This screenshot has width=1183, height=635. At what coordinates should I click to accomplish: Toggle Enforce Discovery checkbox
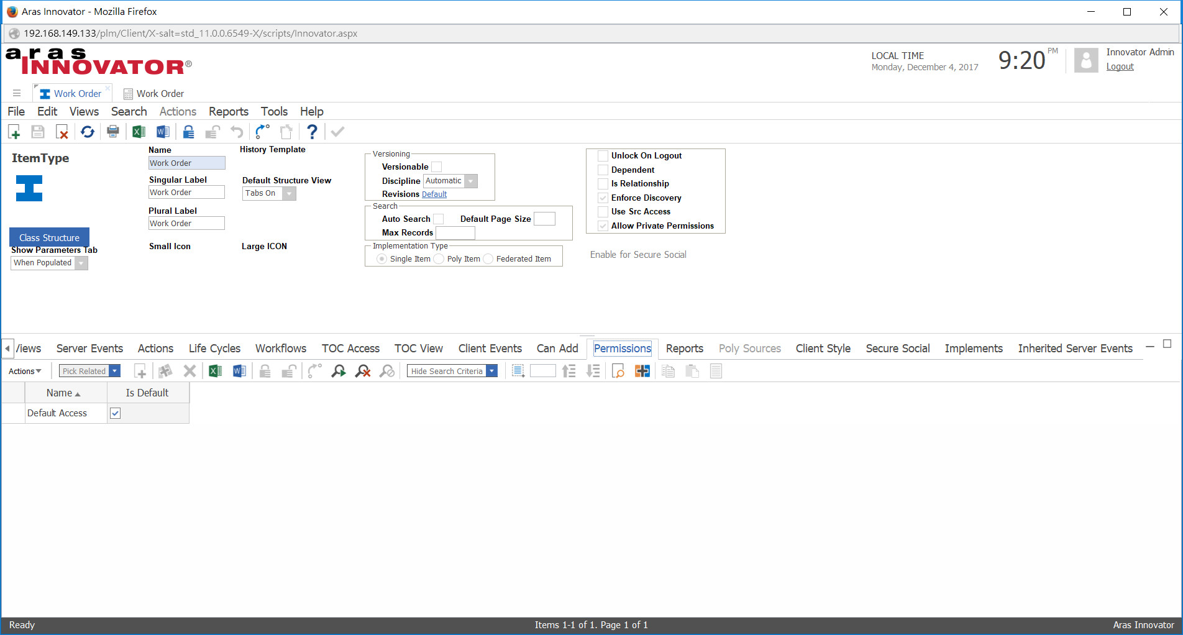point(603,198)
